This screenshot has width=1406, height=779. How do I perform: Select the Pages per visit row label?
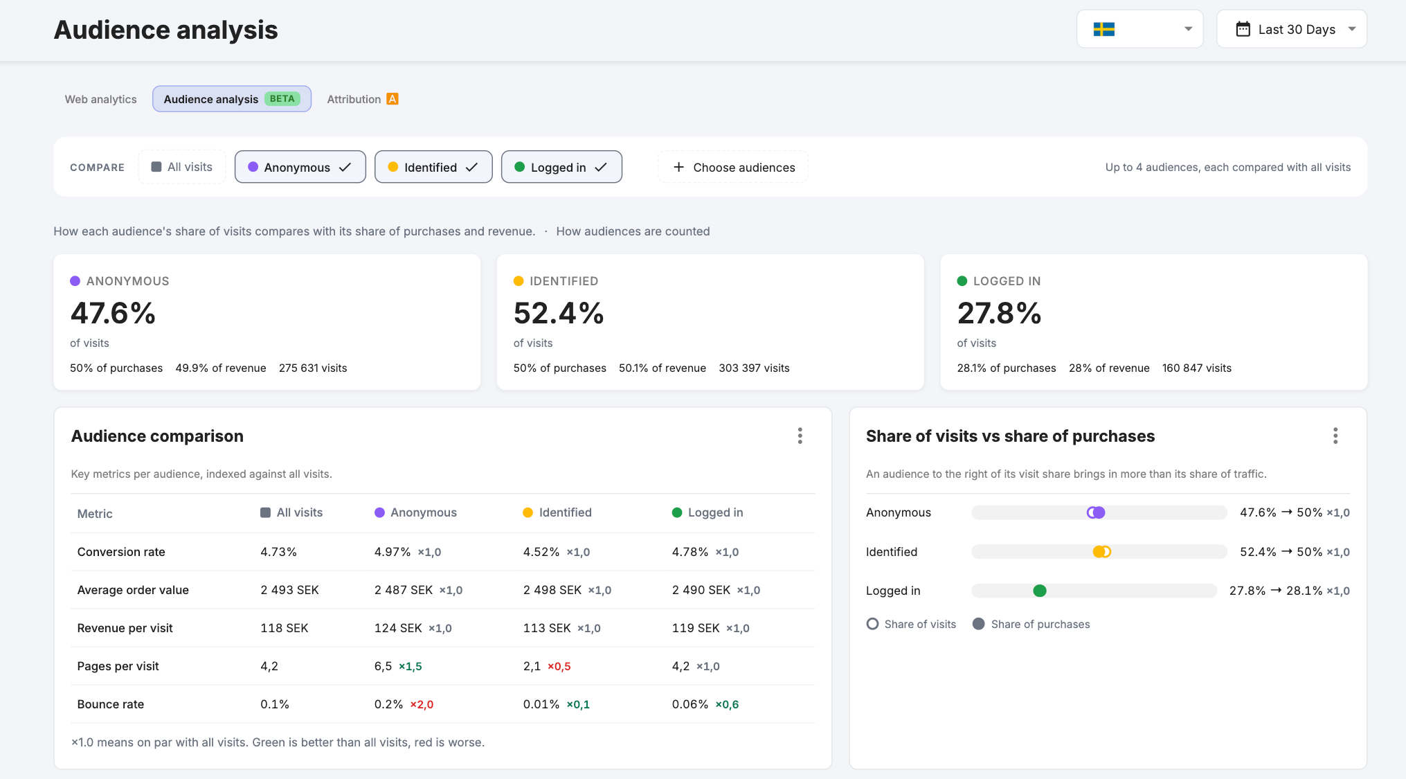coord(118,666)
